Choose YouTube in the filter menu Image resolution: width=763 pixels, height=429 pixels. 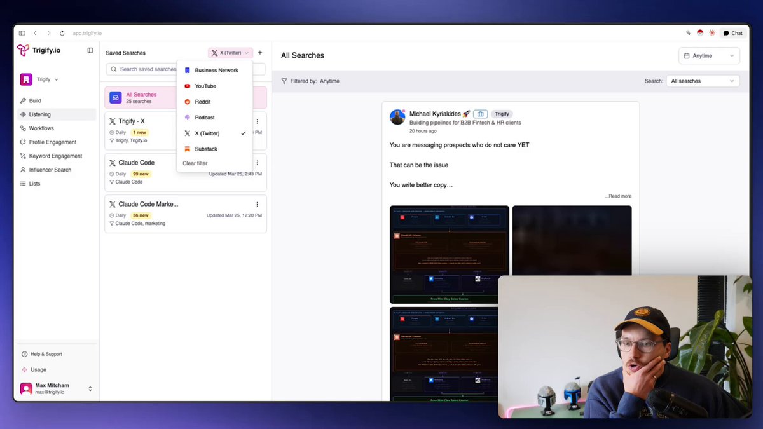pos(214,86)
